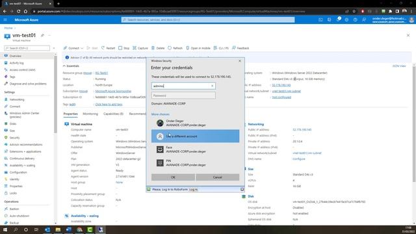Click here to add tags link

click(x=109, y=104)
